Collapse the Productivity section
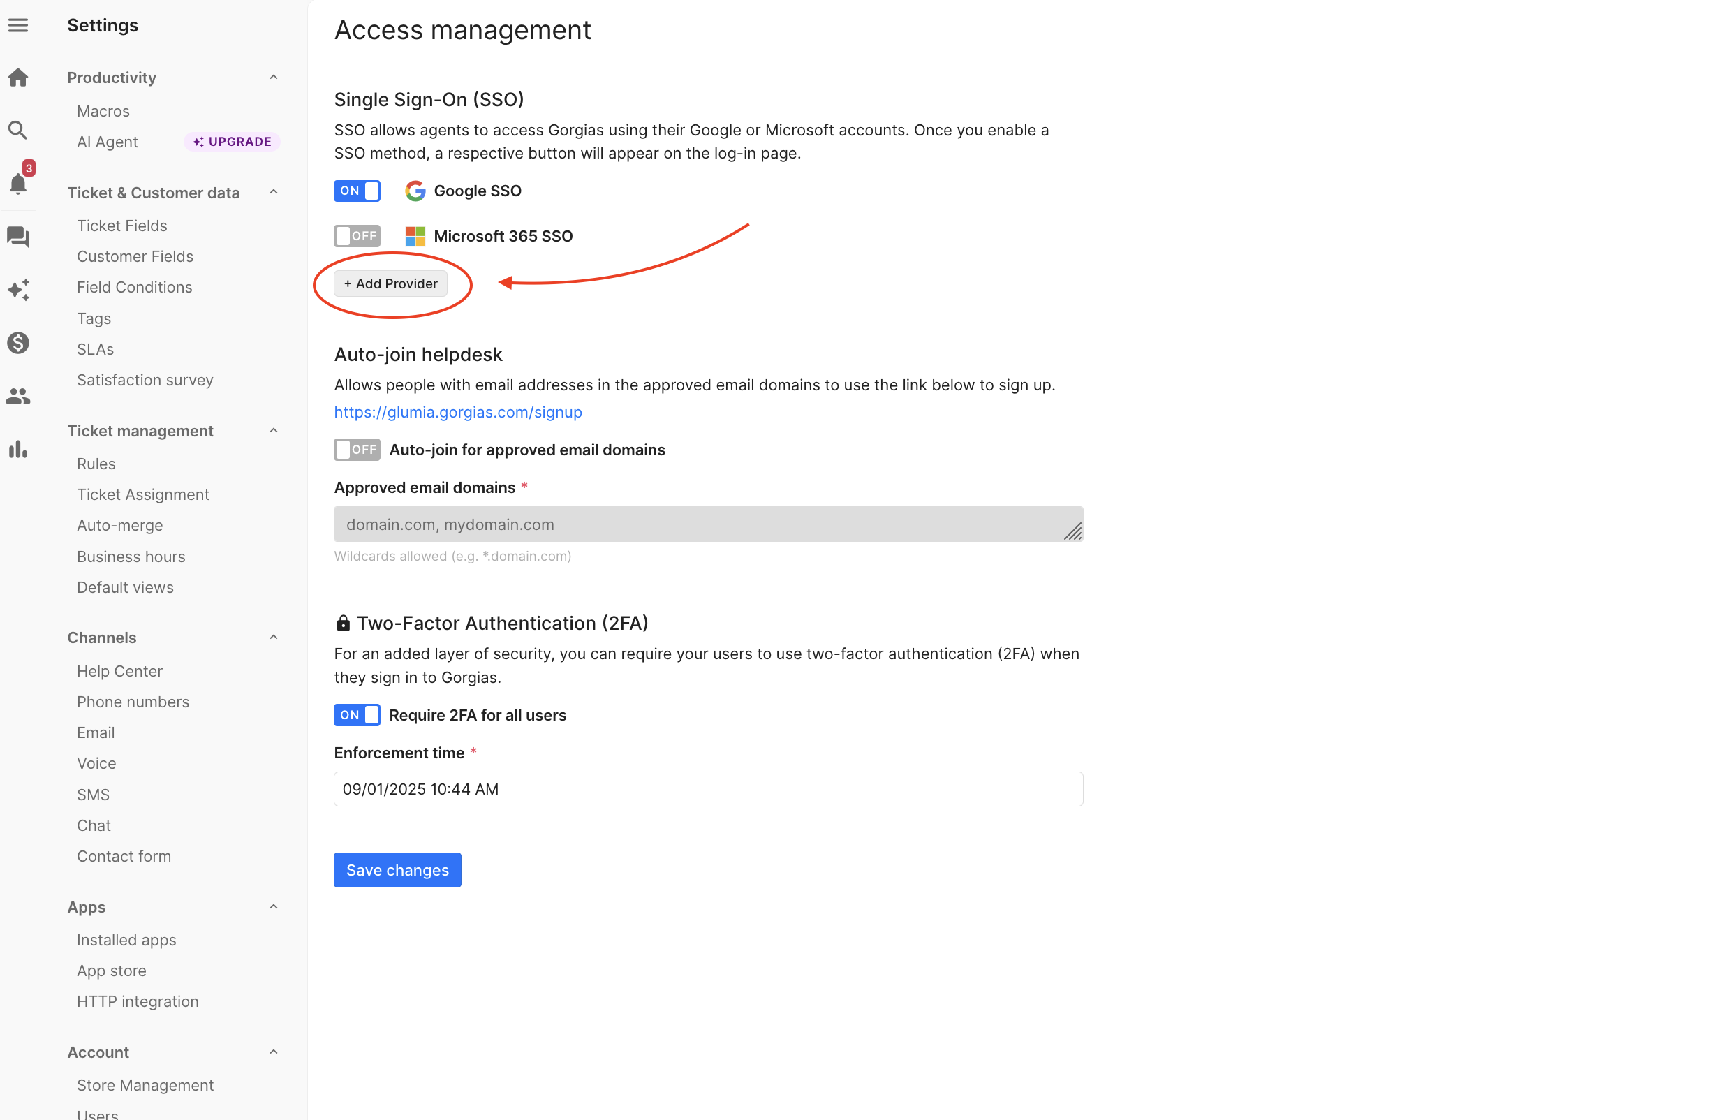 coord(274,78)
